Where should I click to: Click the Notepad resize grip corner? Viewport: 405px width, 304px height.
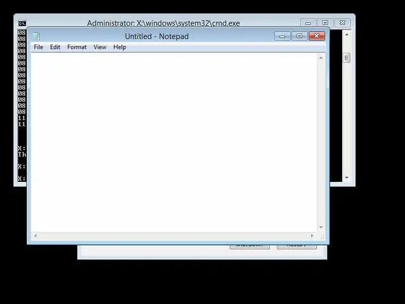click(x=322, y=237)
